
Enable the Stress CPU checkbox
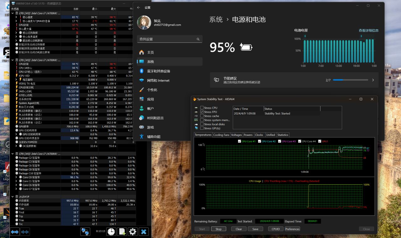202,108
